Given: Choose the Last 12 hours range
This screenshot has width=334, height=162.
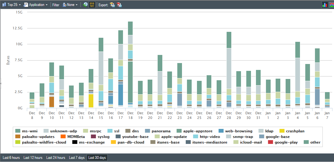Looking at the screenshot, I should [33, 158].
